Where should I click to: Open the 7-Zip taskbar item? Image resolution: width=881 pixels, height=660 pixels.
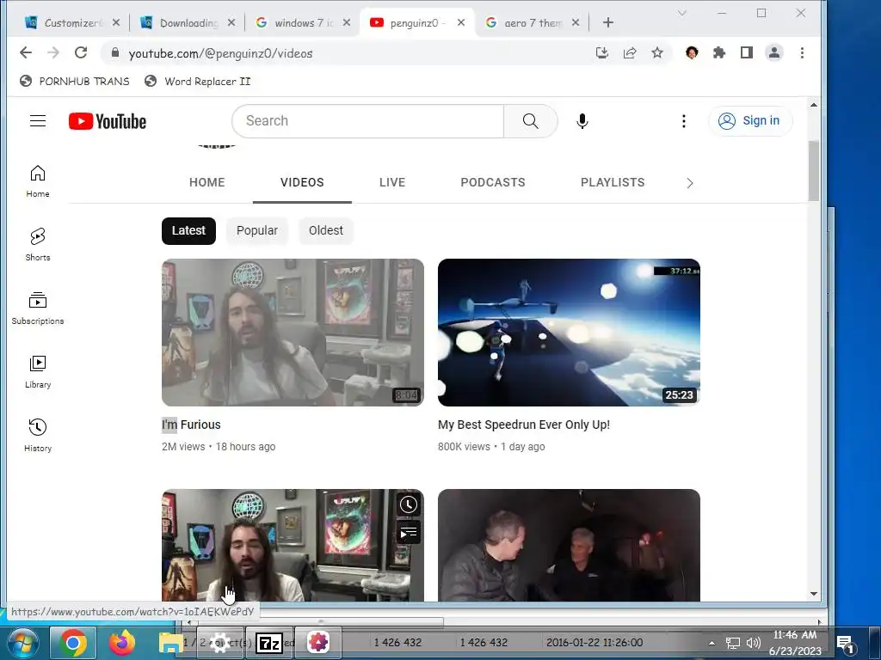pos(269,643)
